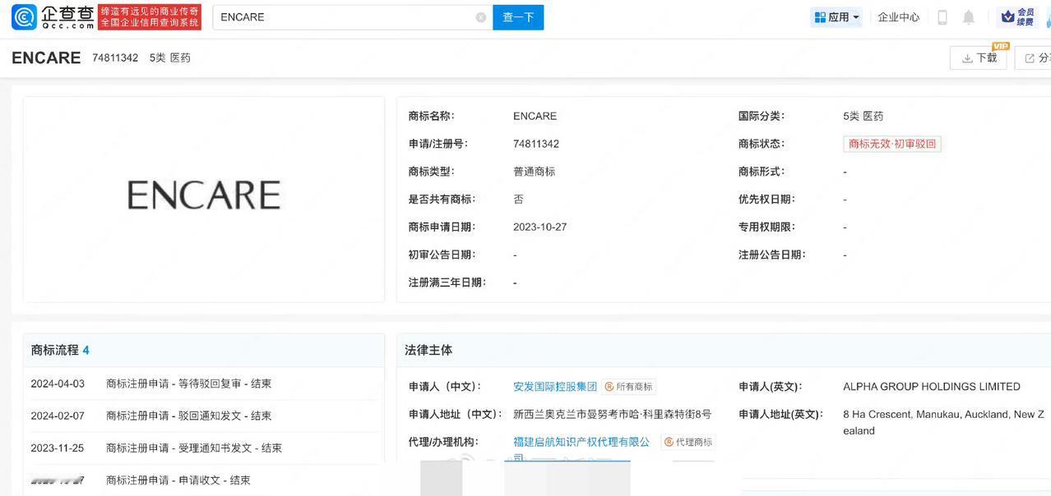
Task: Click the 代理商标 tag
Action: pyautogui.click(x=688, y=442)
